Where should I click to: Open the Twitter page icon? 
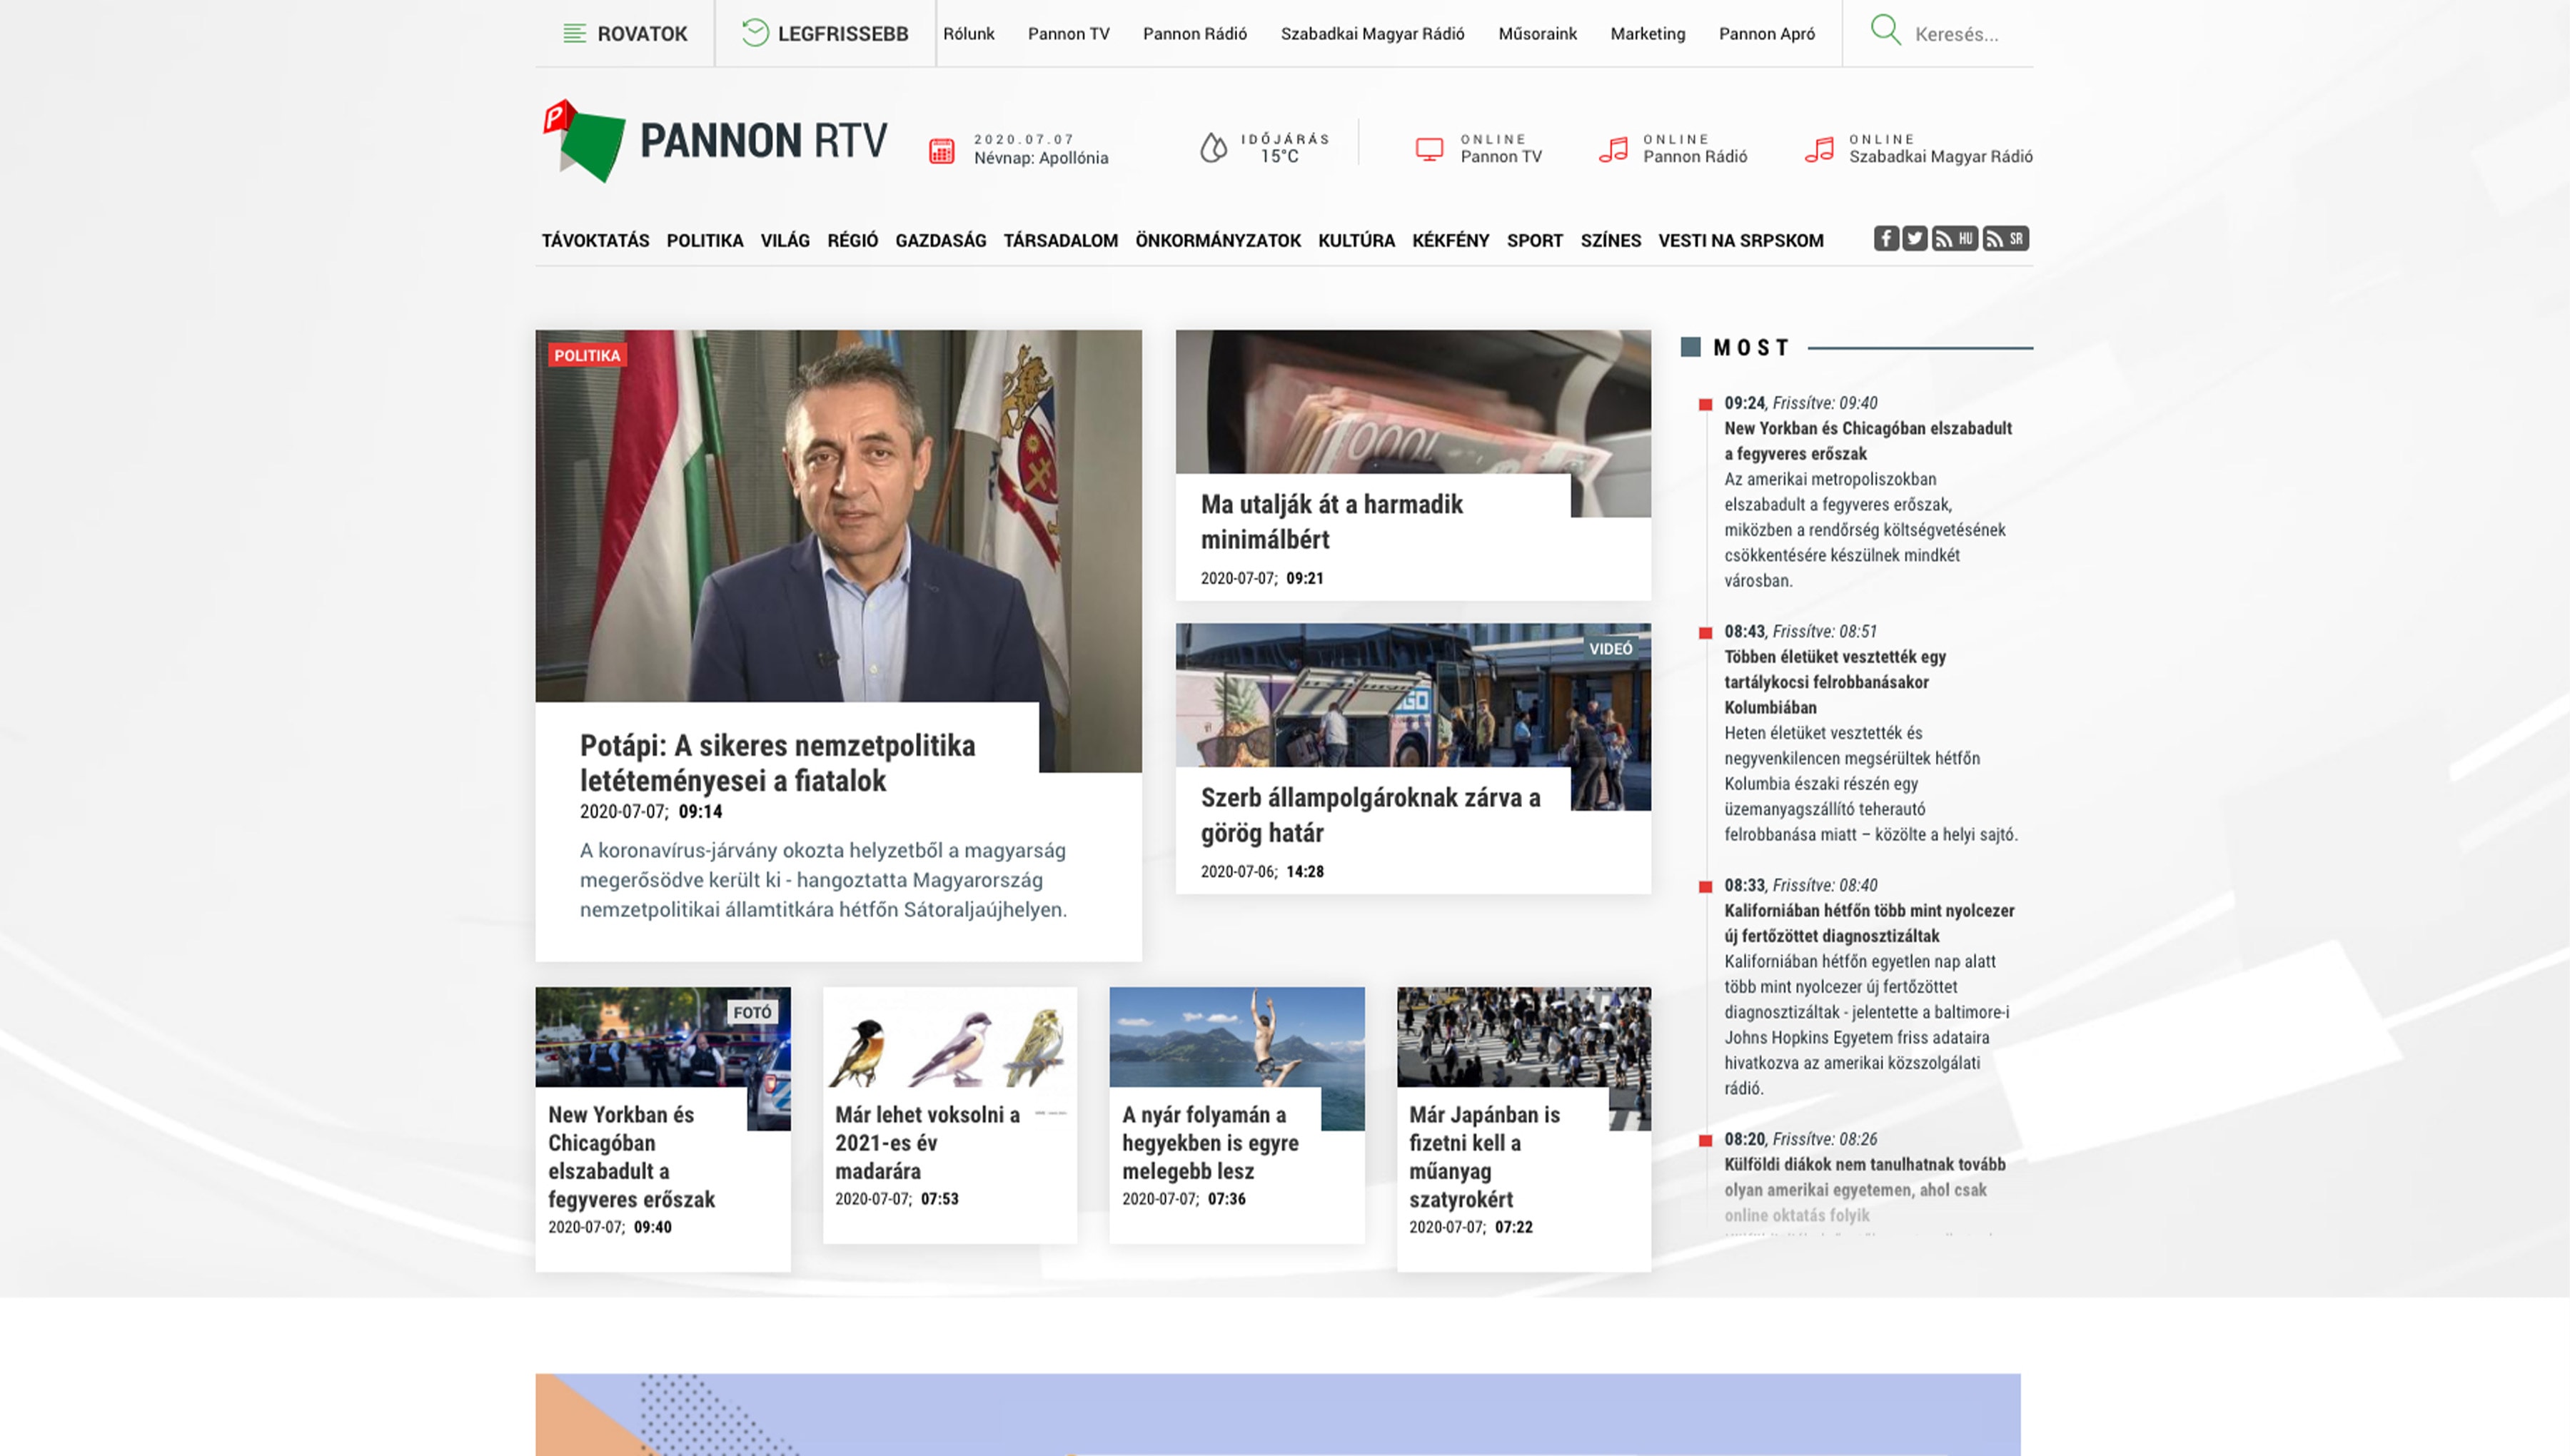pyautogui.click(x=1914, y=238)
